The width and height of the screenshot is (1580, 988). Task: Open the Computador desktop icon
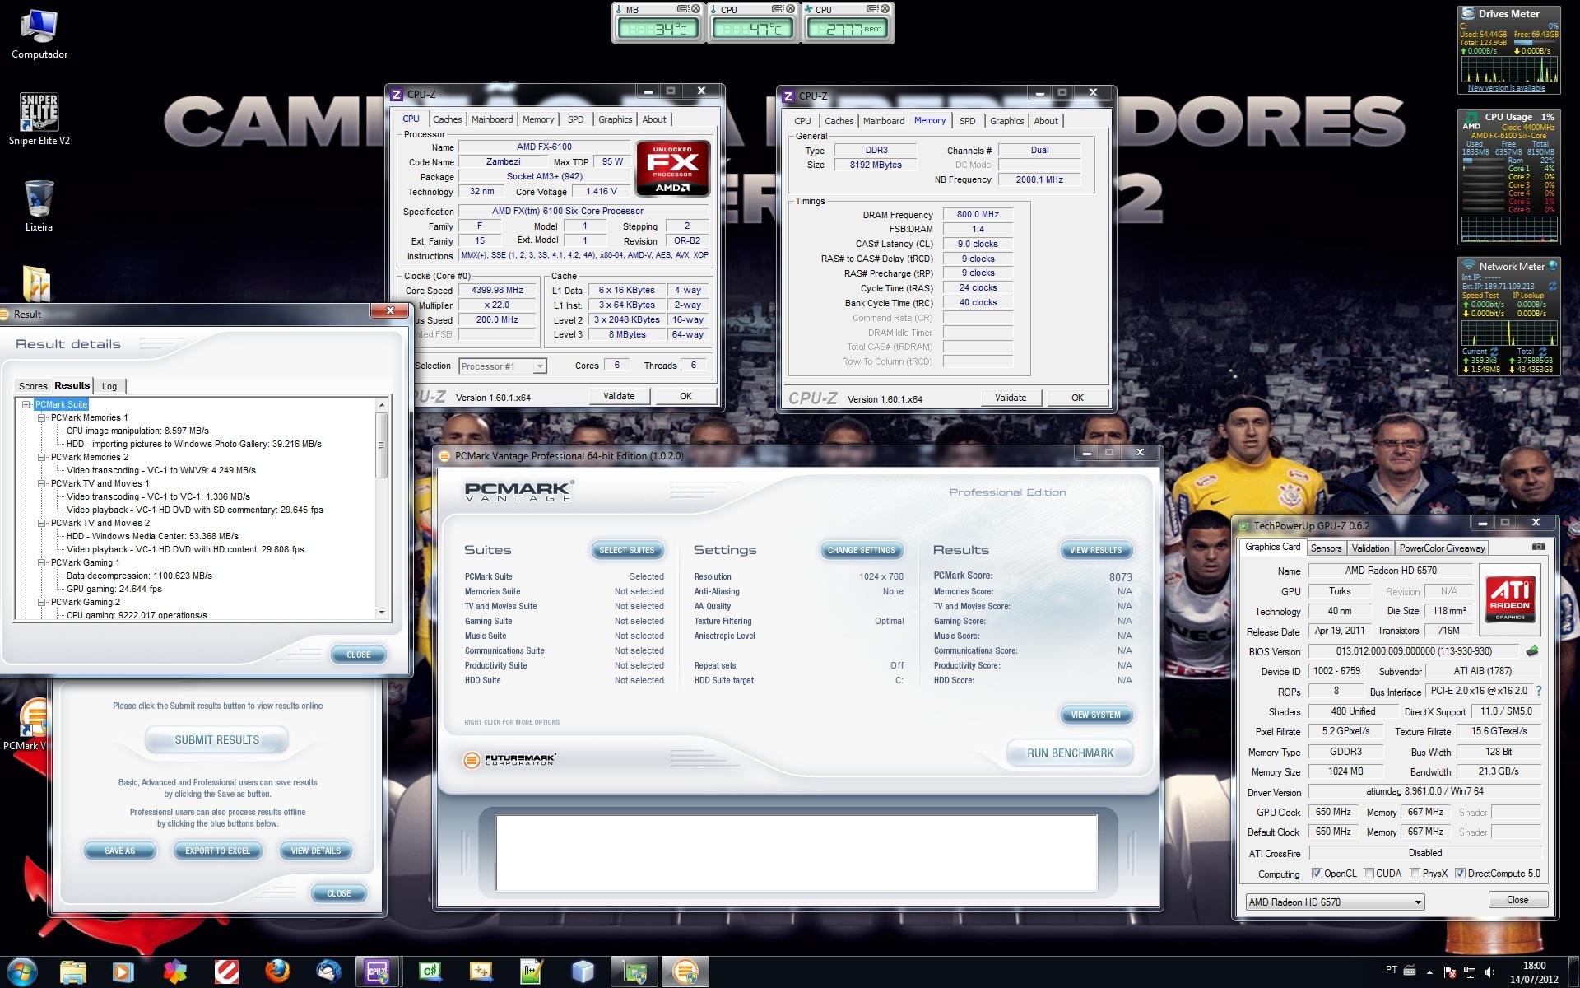(39, 35)
